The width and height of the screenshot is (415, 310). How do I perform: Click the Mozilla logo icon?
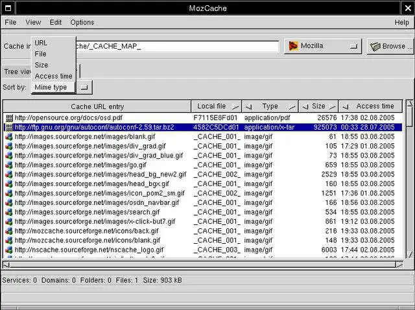293,46
